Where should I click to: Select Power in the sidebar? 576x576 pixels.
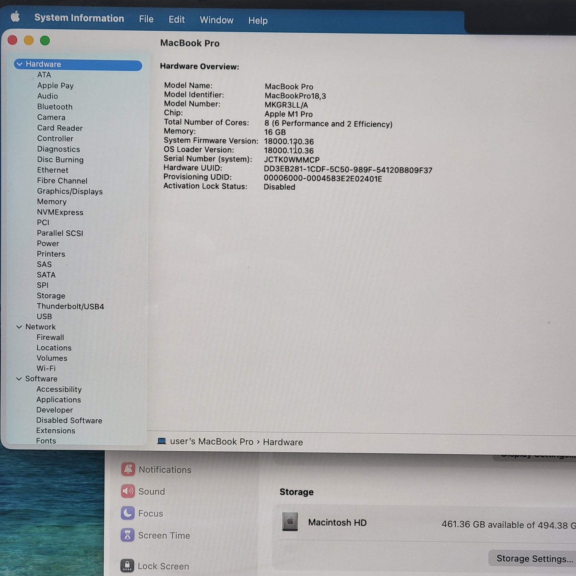[x=48, y=244]
